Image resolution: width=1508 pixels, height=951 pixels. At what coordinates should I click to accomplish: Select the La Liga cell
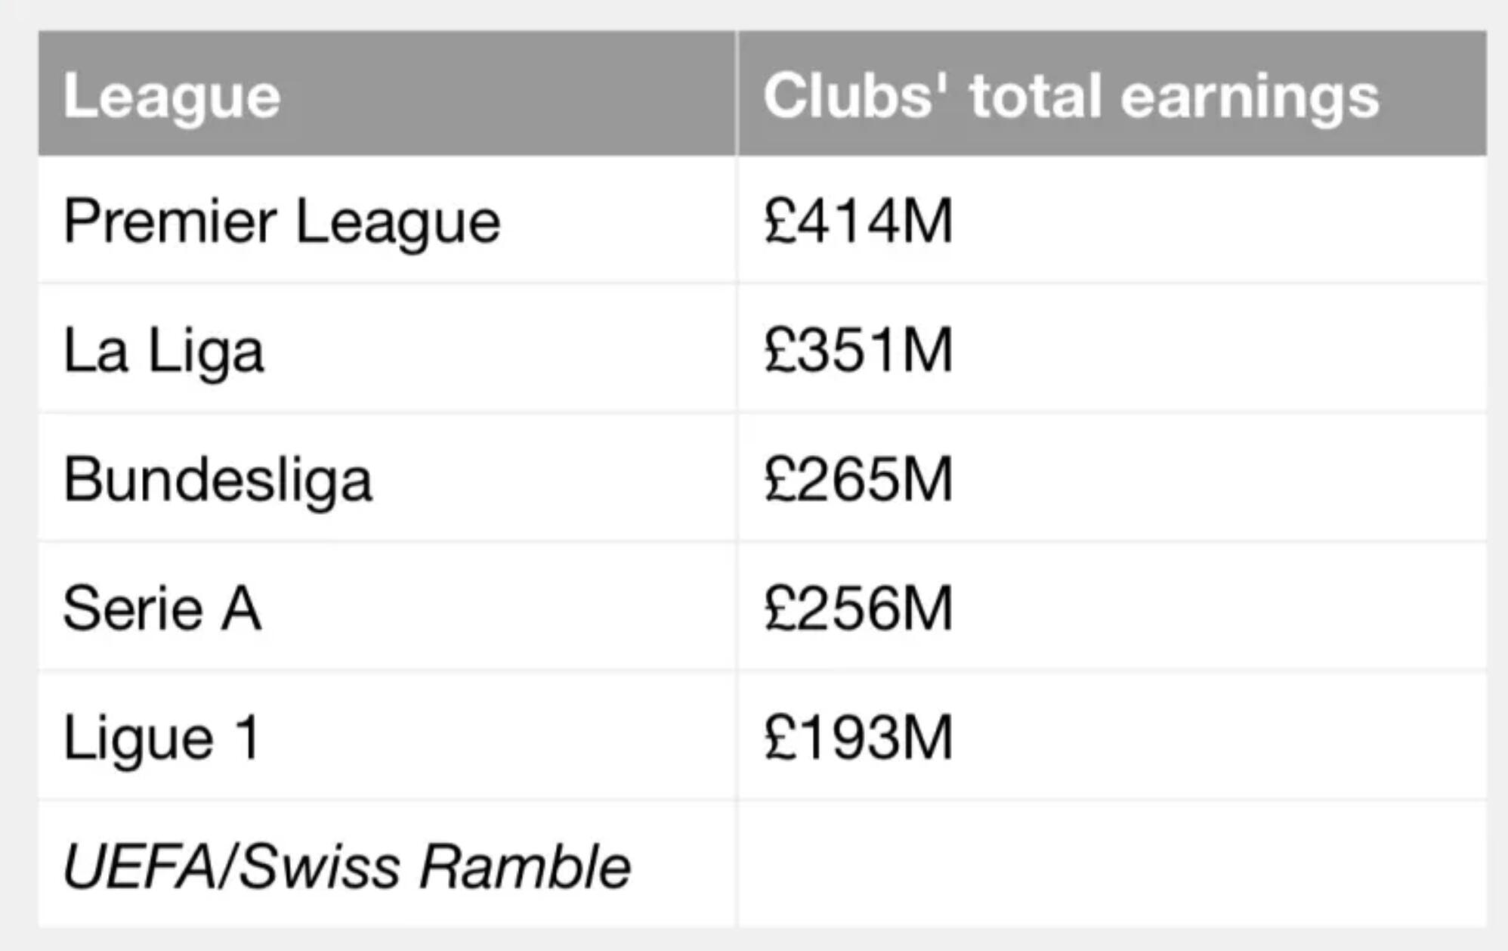(164, 351)
